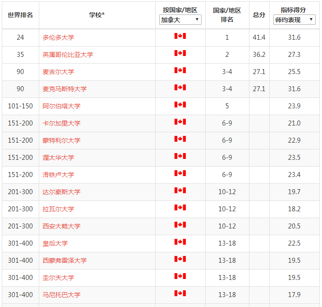Viewport: 322px width, 307px height.
Task: Click the Canada flag in 拉瓦尔大学 row
Action: [180, 208]
